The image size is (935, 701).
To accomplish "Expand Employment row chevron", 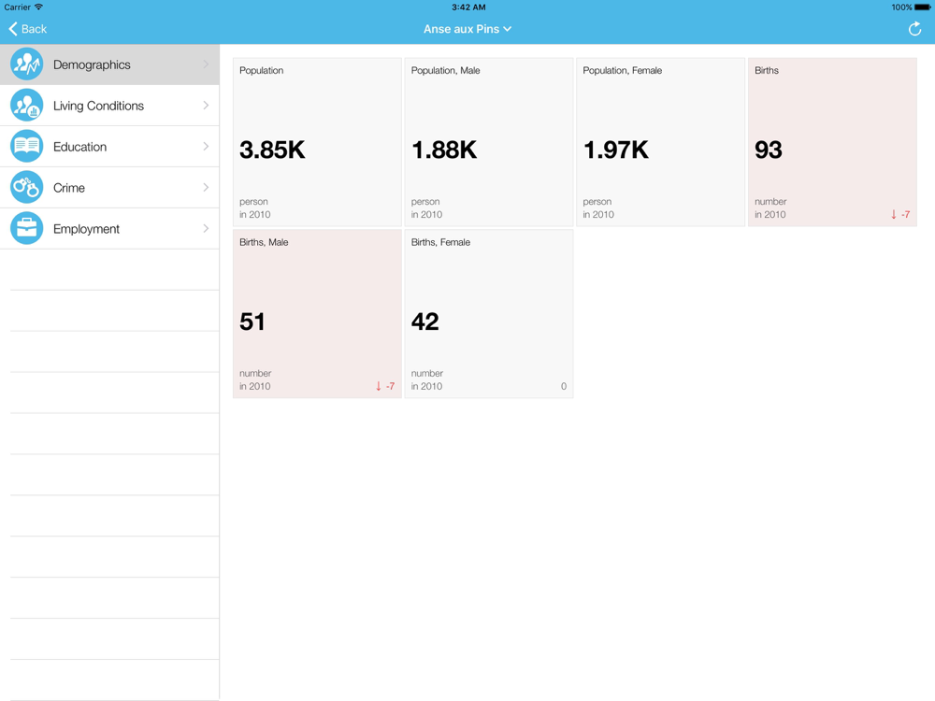I will tap(206, 228).
